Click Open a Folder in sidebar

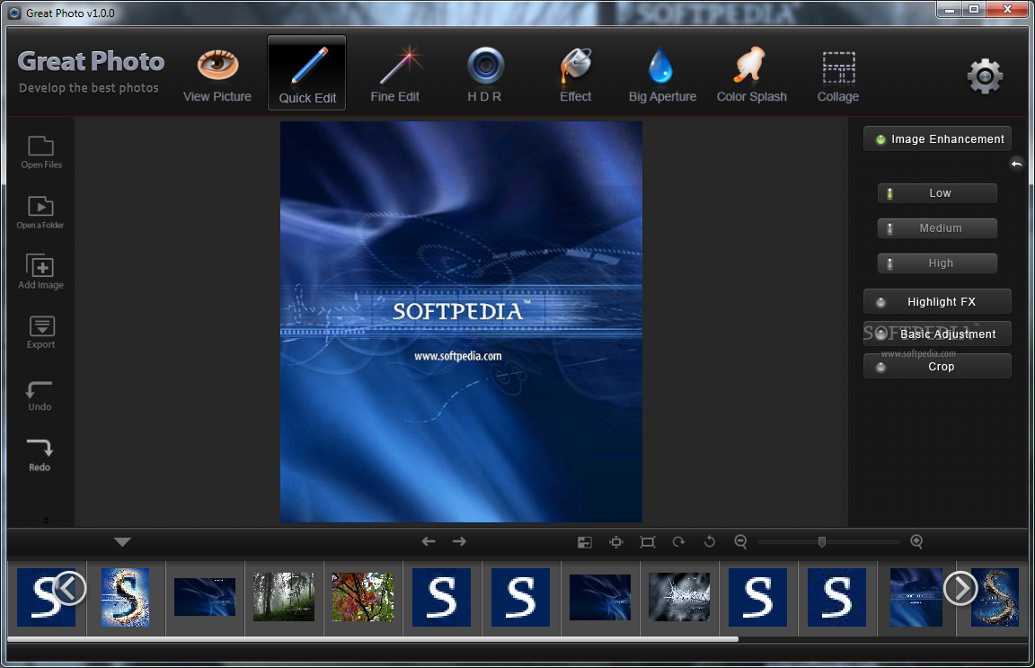pos(40,212)
